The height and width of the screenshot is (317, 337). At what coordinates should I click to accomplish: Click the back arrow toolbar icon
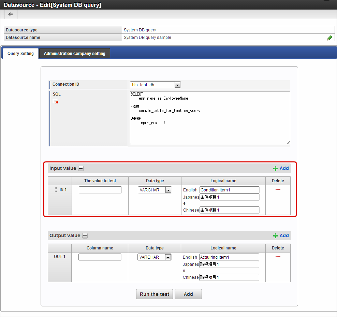10,14
